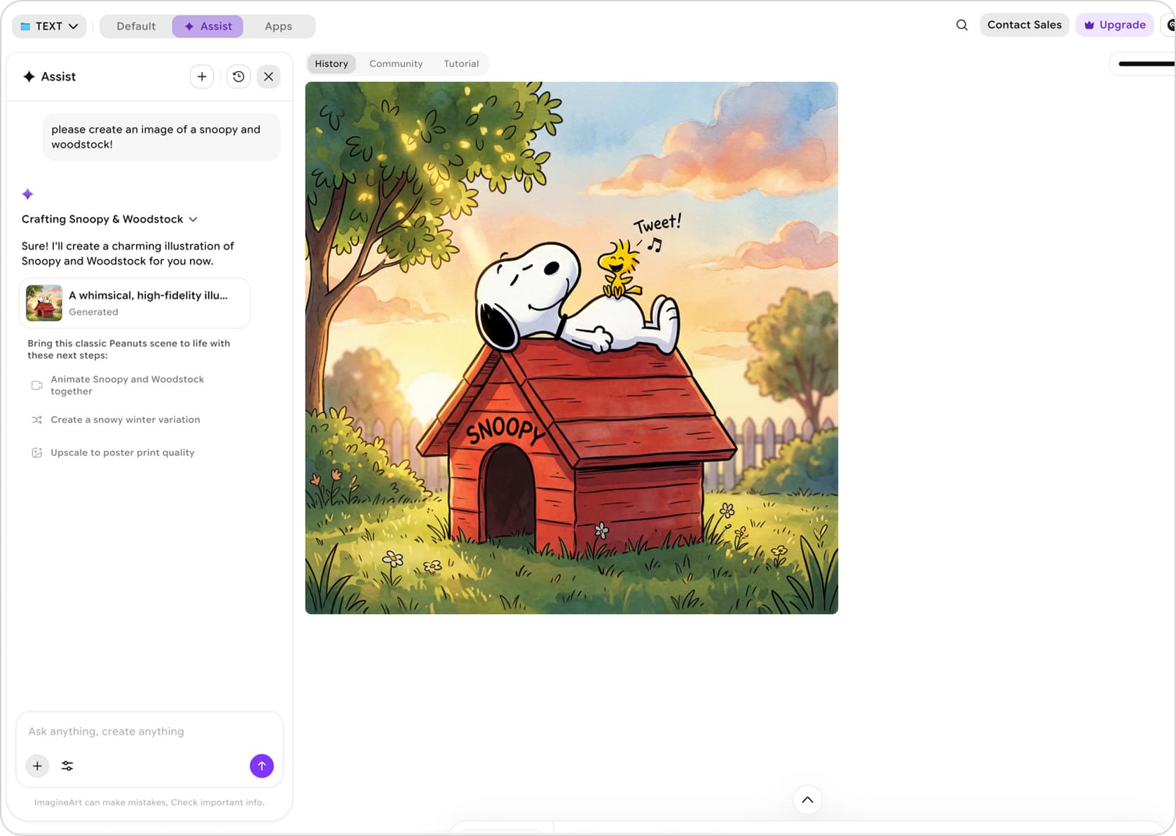Open the generated Snoopy thumbnail card
The height and width of the screenshot is (836, 1176).
[135, 303]
